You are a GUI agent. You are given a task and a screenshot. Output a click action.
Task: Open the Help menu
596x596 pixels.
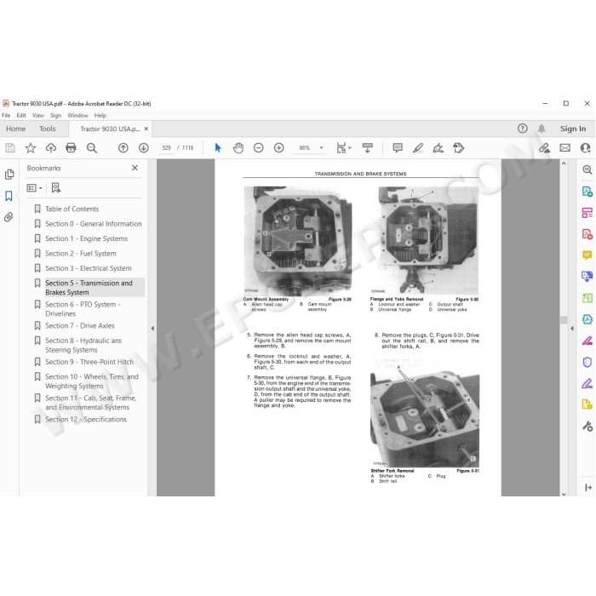pos(100,115)
